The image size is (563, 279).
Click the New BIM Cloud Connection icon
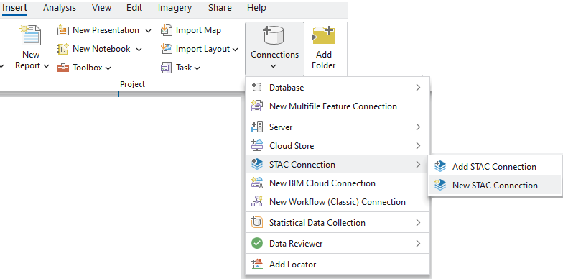coord(257,183)
